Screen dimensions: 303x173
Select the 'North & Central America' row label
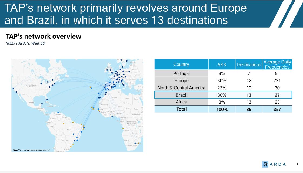point(181,88)
